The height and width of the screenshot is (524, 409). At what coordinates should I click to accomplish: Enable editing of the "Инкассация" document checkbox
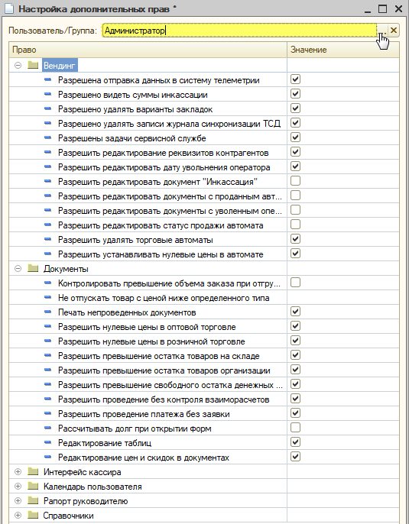pyautogui.click(x=295, y=181)
